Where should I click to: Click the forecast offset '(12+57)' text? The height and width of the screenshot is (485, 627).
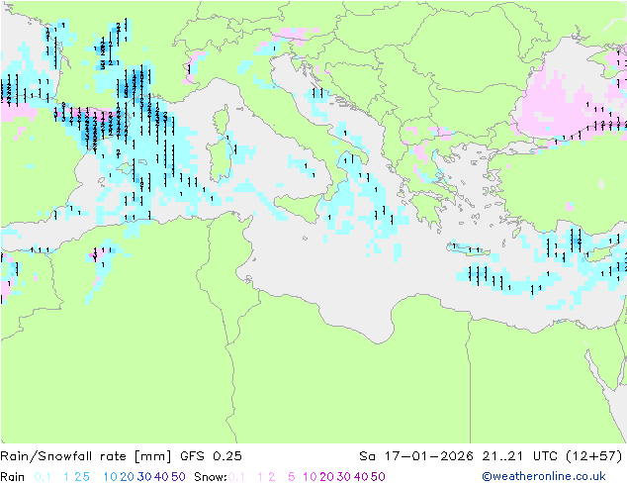click(x=594, y=456)
